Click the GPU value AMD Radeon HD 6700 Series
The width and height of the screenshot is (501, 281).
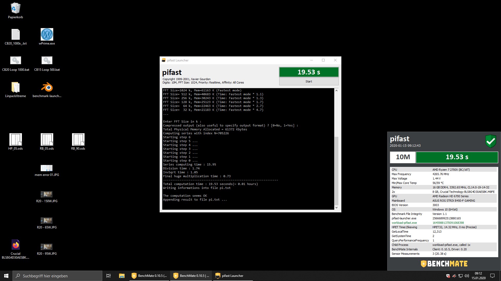pyautogui.click(x=450, y=196)
